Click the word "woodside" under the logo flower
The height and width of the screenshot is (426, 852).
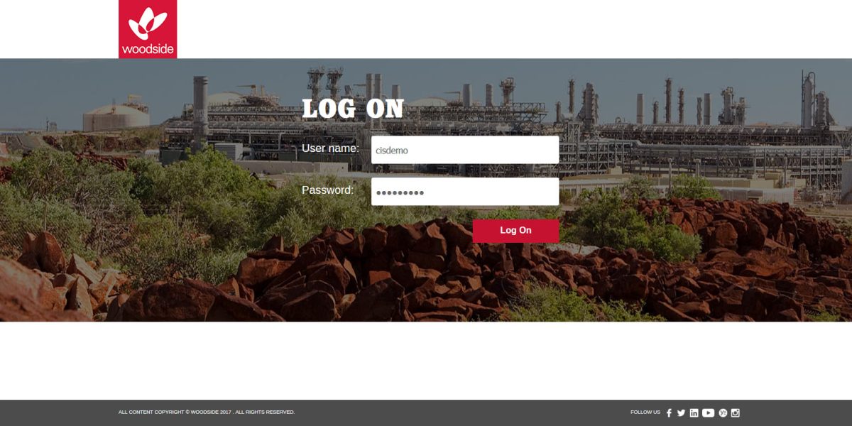[148, 49]
